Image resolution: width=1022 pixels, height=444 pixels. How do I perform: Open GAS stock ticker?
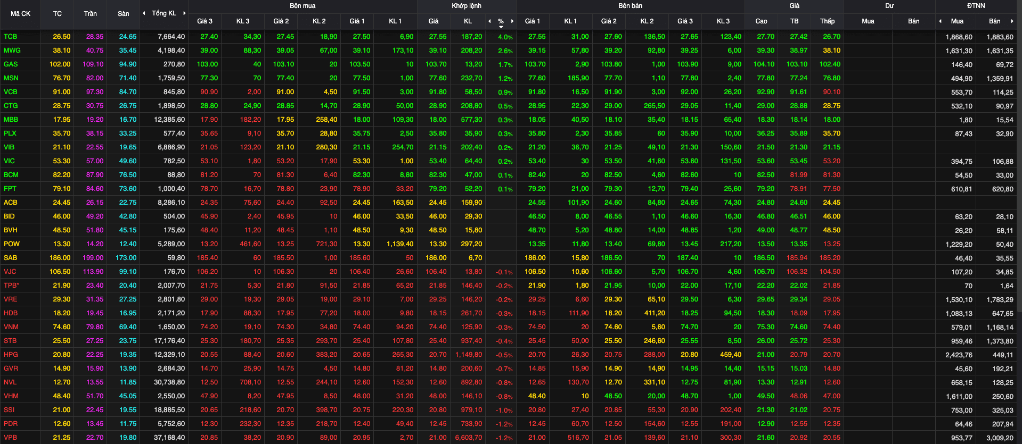coord(11,64)
